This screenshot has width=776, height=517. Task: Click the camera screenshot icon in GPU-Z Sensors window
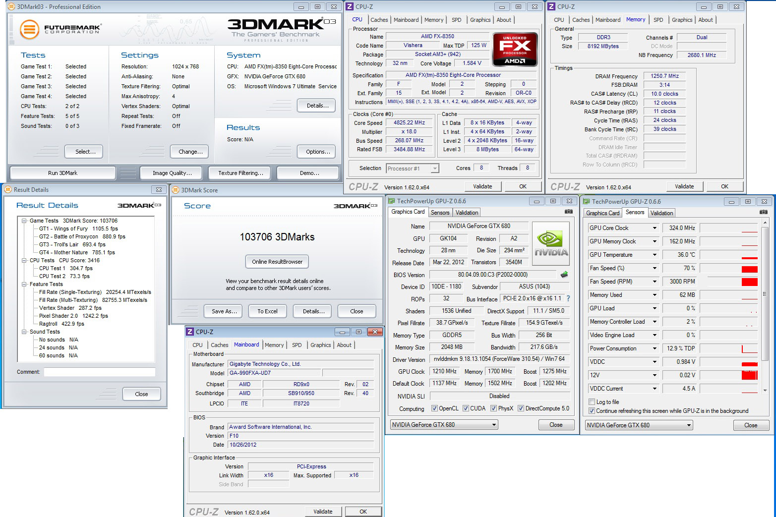point(763,212)
